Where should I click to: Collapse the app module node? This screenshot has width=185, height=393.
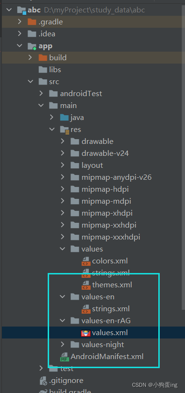click(20, 46)
